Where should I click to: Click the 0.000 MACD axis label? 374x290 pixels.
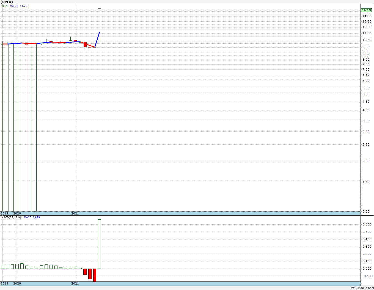(367, 269)
